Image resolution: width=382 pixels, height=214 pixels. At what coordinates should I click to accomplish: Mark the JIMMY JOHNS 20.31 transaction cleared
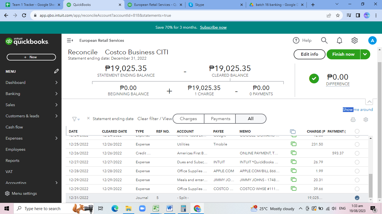coord(357,180)
